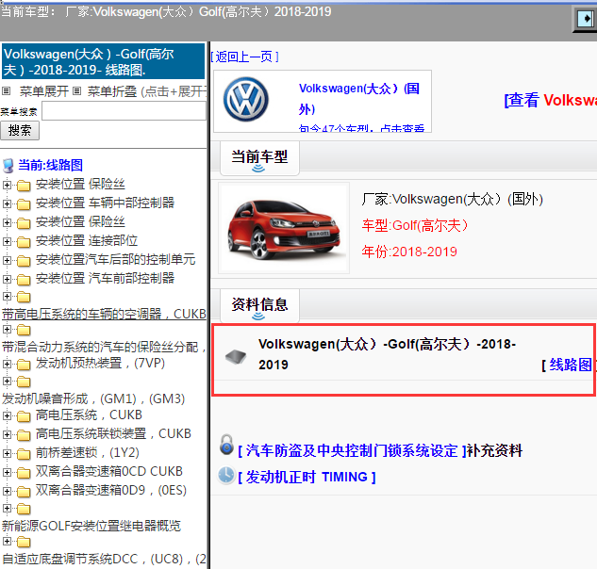Click folder icon of 安装位置汽车后部的控制单元
This screenshot has height=569, width=597.
click(24, 261)
